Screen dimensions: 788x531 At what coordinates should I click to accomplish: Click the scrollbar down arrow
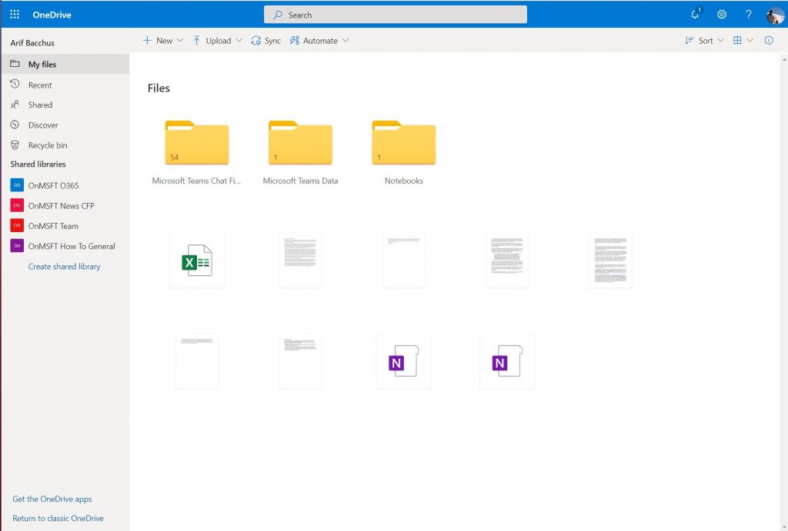784,527
